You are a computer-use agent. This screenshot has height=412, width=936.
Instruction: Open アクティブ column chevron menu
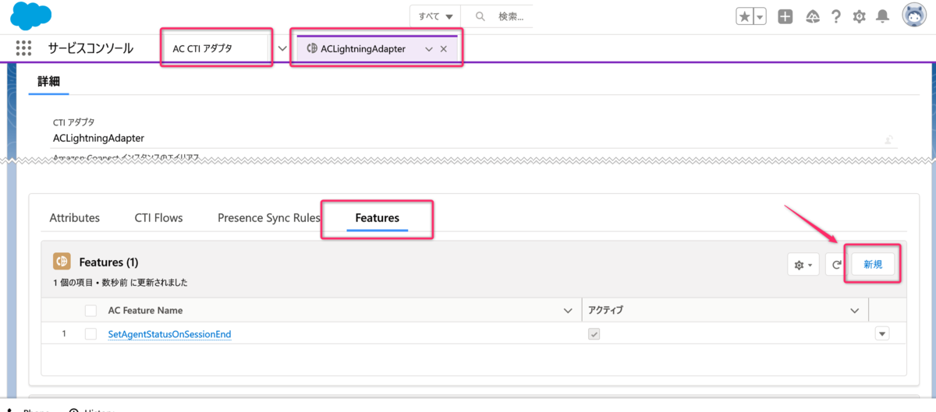click(x=854, y=311)
